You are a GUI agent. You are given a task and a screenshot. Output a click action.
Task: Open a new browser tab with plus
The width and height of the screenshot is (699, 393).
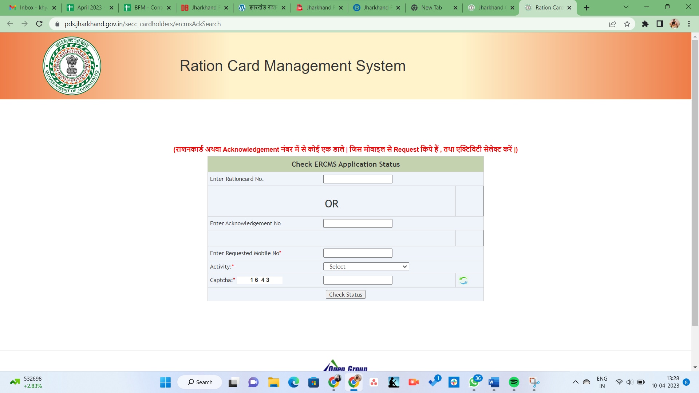pos(587,8)
